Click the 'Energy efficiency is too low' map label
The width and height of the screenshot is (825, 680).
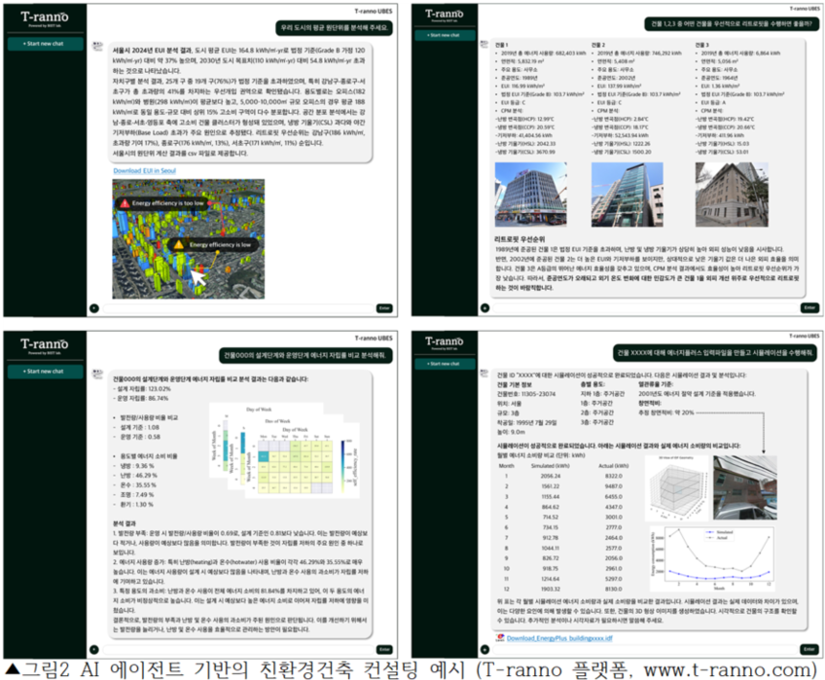pos(168,203)
